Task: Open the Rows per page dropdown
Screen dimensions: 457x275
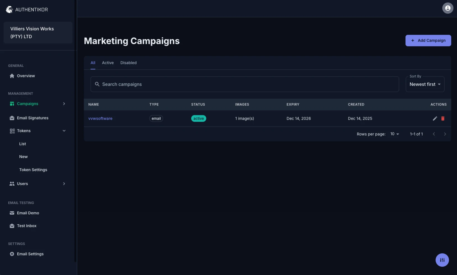Action: coord(394,134)
